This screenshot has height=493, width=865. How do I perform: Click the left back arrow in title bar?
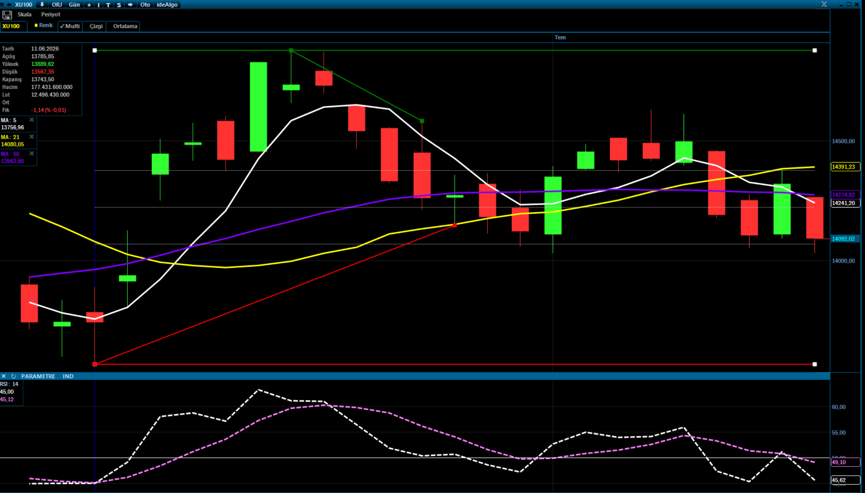coord(9,4)
